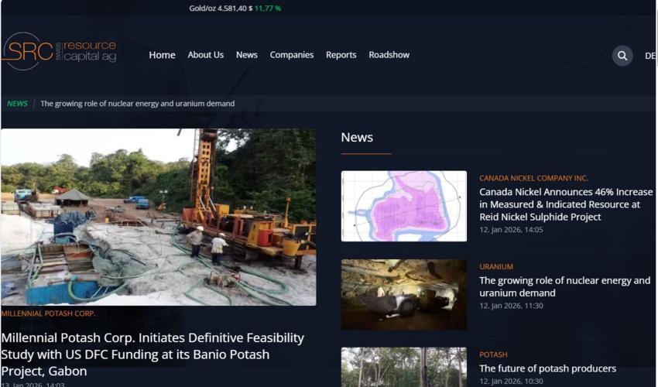The image size is (658, 387).
Task: Open the Home menu item
Action: click(162, 55)
